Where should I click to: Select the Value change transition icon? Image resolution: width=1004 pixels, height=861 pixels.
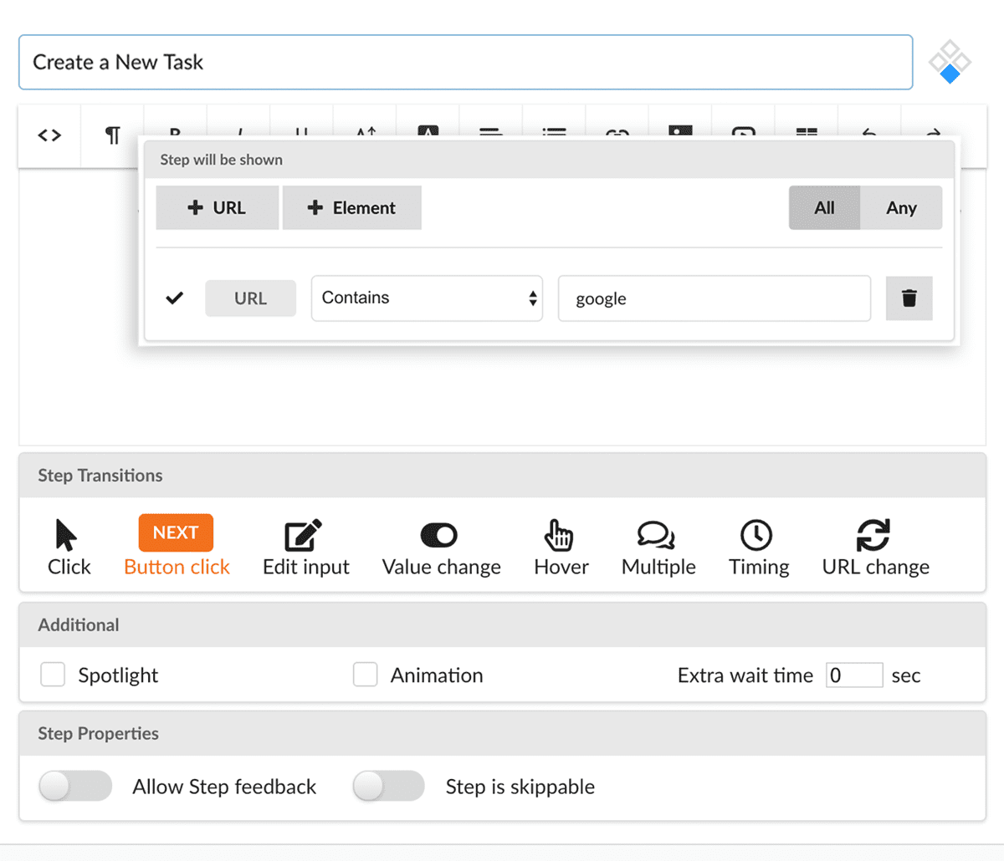click(439, 535)
